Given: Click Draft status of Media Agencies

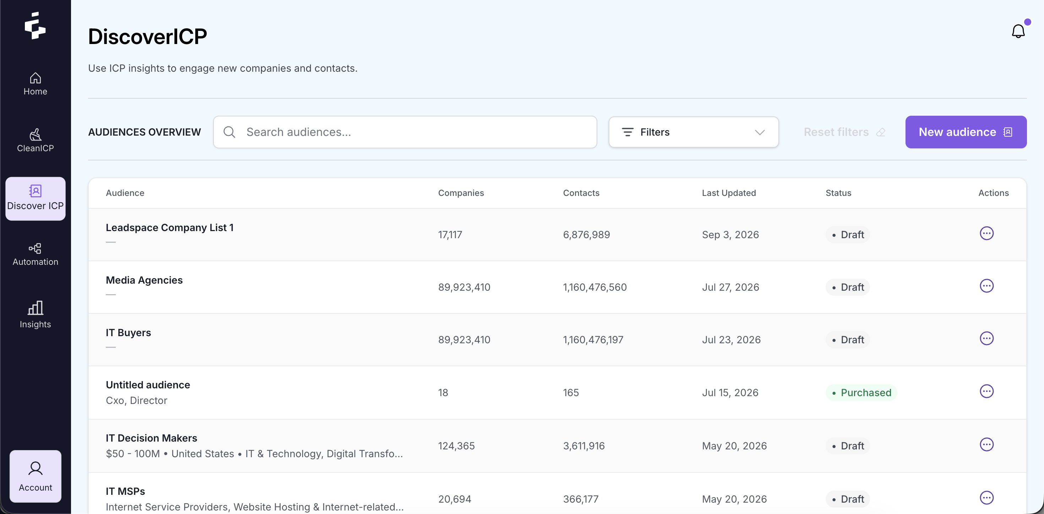Looking at the screenshot, I should [x=847, y=288].
